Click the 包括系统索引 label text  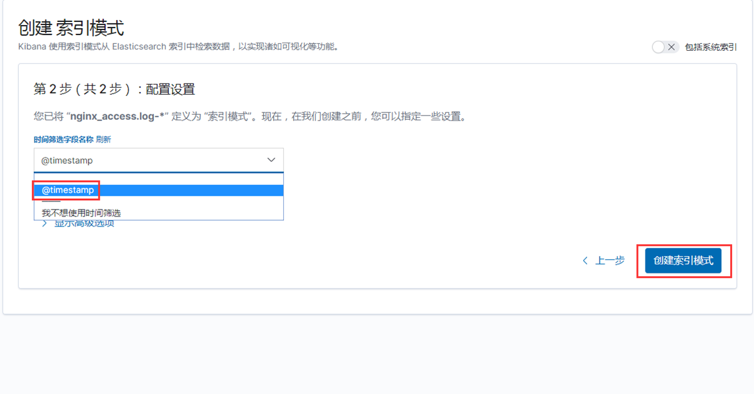710,47
